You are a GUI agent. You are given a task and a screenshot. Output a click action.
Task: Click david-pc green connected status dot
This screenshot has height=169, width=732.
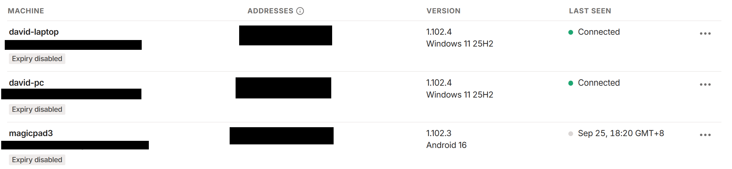pos(570,83)
